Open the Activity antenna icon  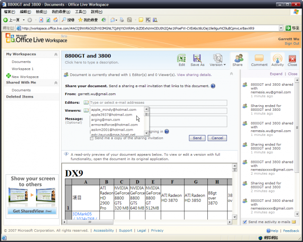tap(277, 58)
